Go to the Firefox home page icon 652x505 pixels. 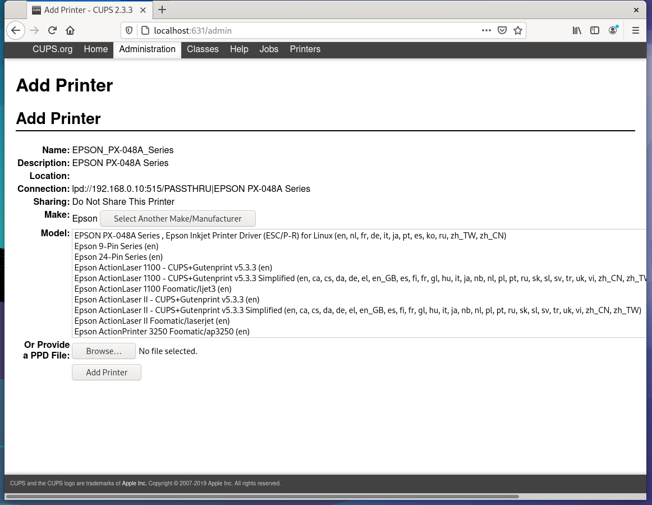coord(70,30)
